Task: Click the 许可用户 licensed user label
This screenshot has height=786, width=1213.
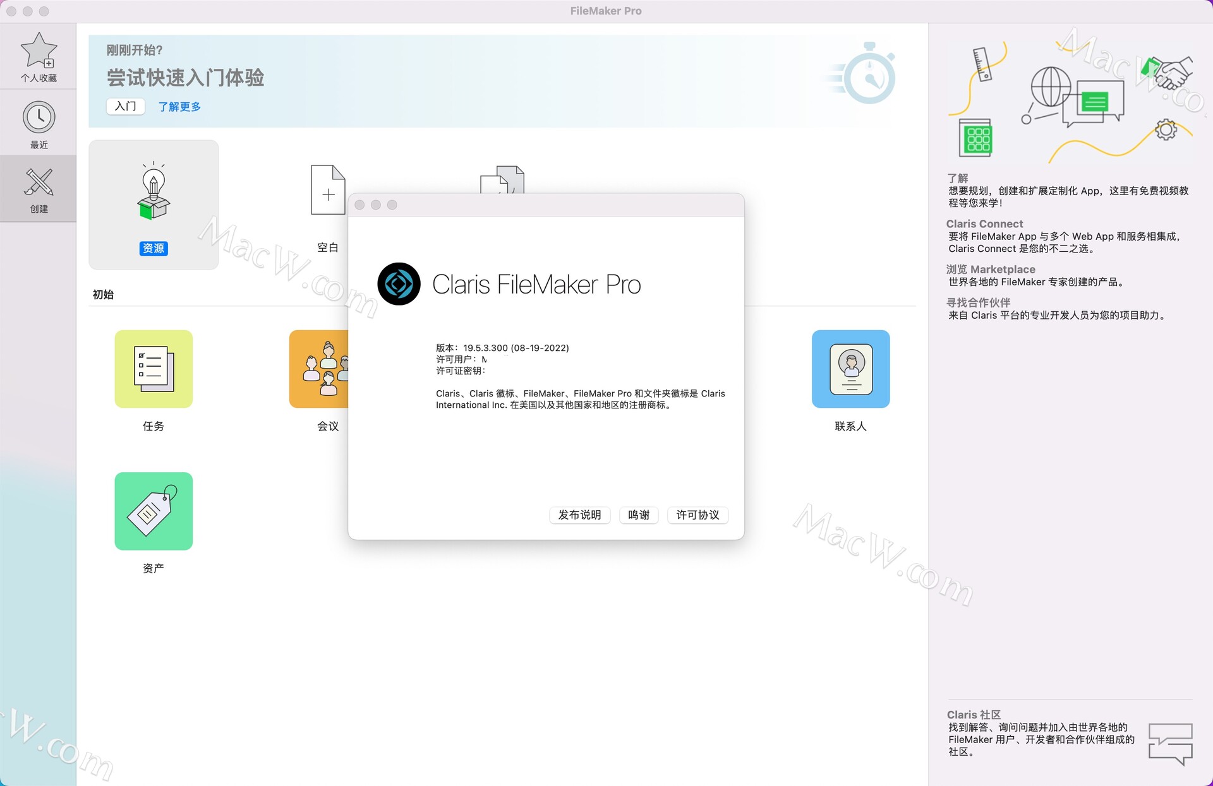Action: [x=456, y=359]
